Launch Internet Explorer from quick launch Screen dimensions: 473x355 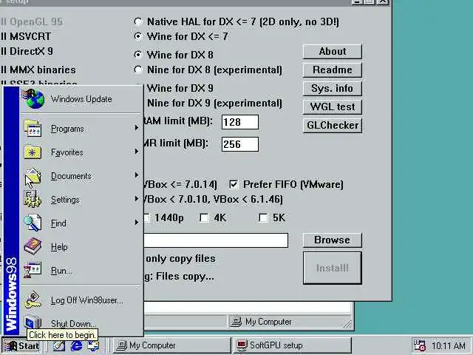[x=77, y=345]
